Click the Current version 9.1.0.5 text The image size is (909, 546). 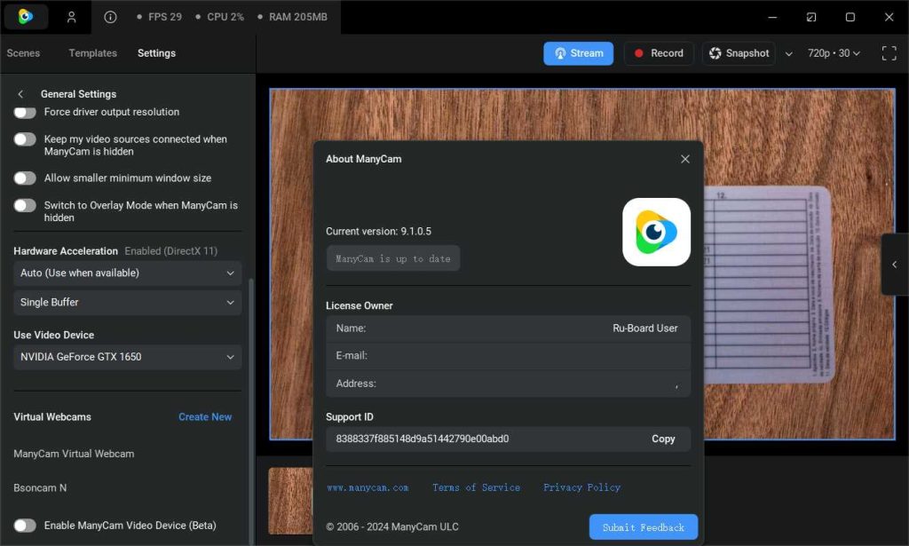(378, 231)
